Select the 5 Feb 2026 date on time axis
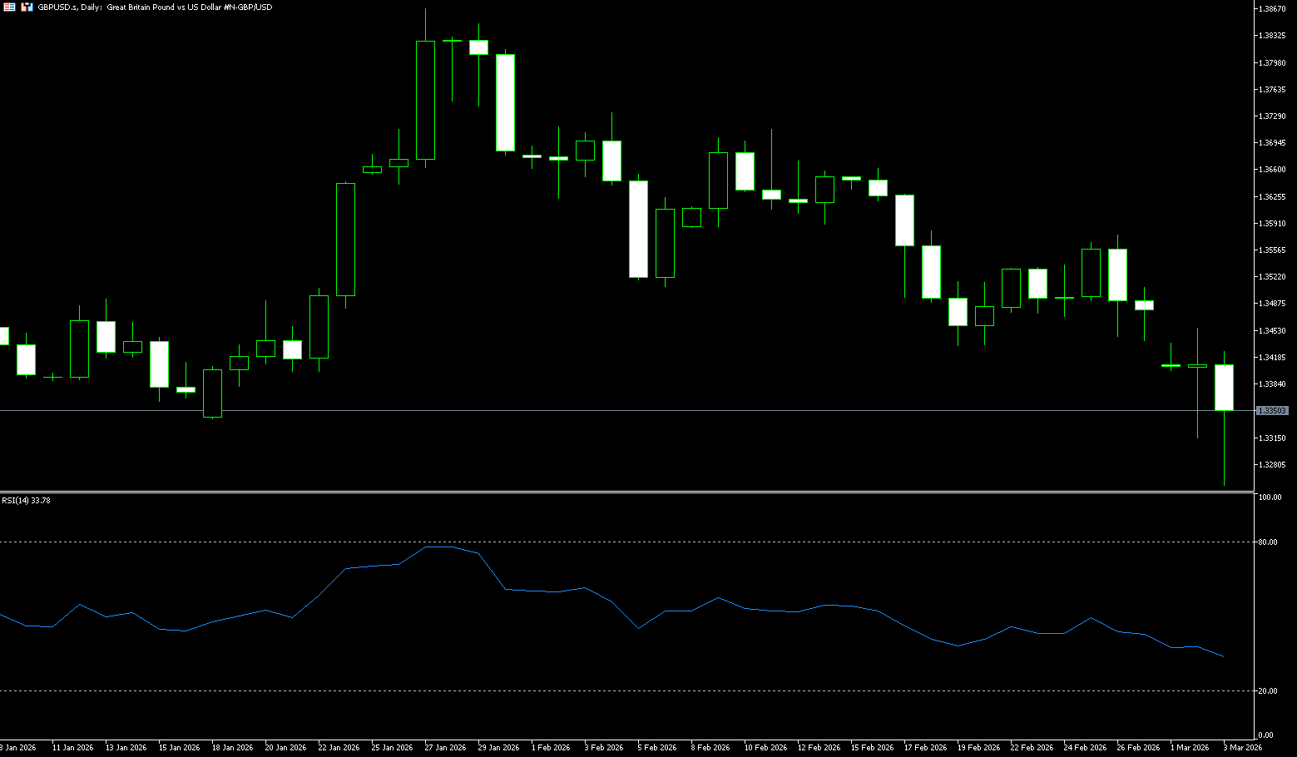The height and width of the screenshot is (757, 1297). click(657, 747)
